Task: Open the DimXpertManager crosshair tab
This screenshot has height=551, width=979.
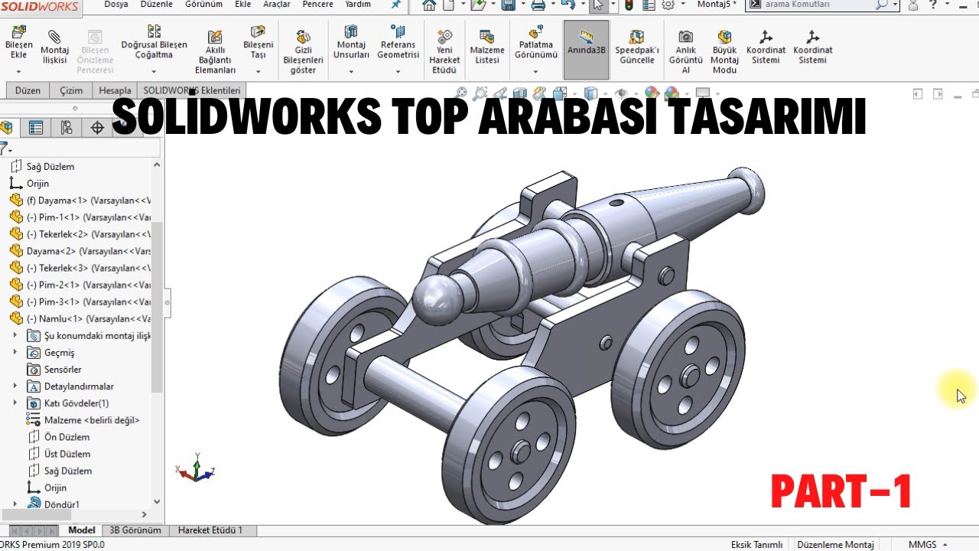Action: pyautogui.click(x=97, y=128)
